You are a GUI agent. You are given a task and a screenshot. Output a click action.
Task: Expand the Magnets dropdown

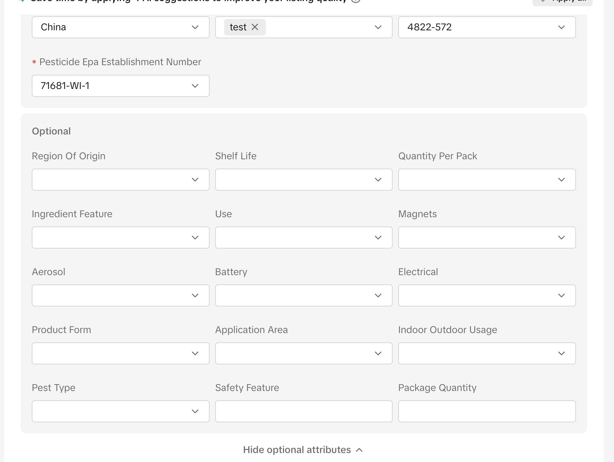(487, 238)
